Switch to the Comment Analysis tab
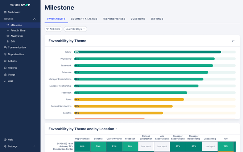This screenshot has height=152, width=243. point(84,19)
